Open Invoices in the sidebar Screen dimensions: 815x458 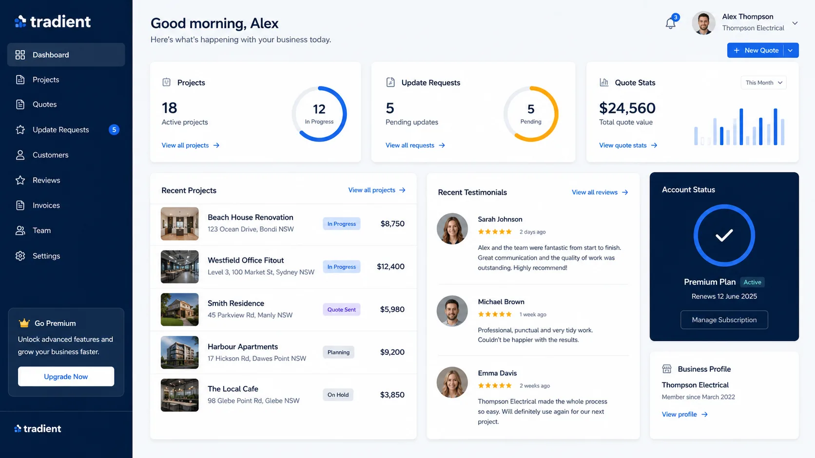coord(66,205)
